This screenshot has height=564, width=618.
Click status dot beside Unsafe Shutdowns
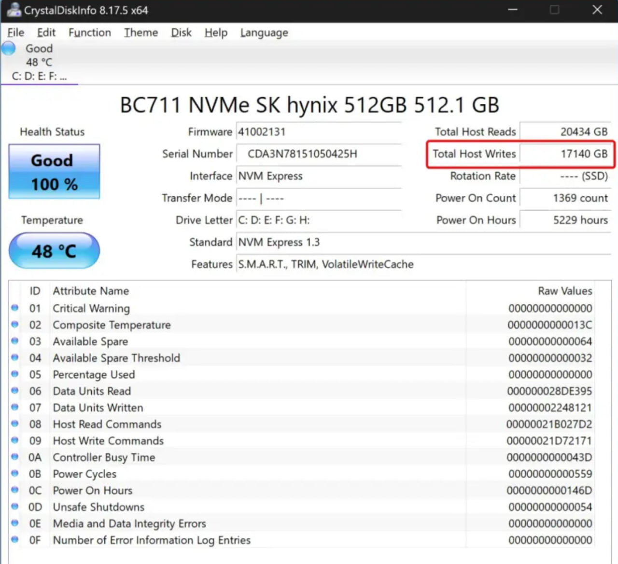click(x=15, y=506)
